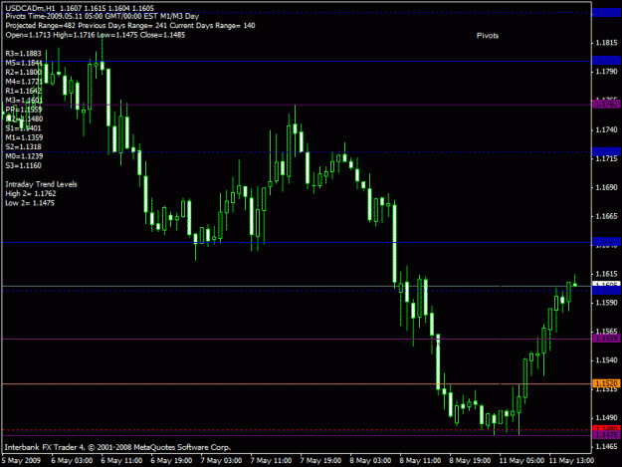Screen dimensions: 622x467
Task: Click the MetaQuotes Software Corp. copyright text
Action: pos(117,447)
